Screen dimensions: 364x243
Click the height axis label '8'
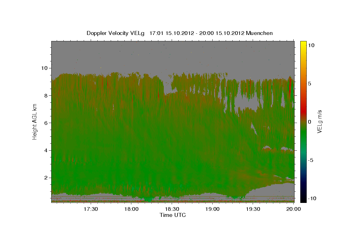[x=46, y=95]
